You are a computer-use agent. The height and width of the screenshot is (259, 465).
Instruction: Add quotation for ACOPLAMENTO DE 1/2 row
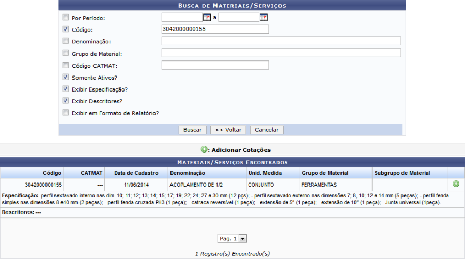pos(456,184)
